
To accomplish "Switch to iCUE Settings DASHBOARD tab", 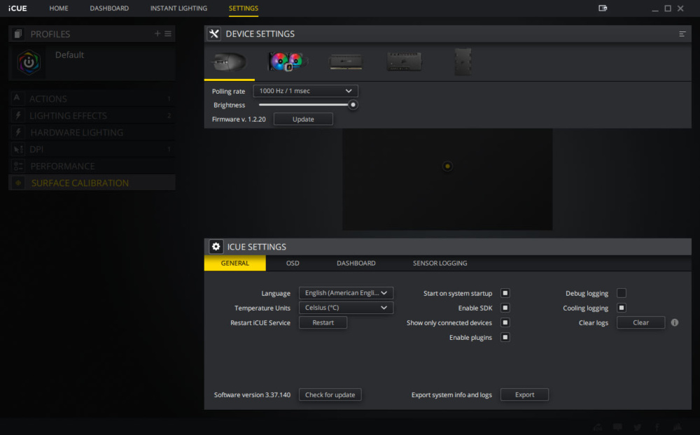I will pos(356,263).
